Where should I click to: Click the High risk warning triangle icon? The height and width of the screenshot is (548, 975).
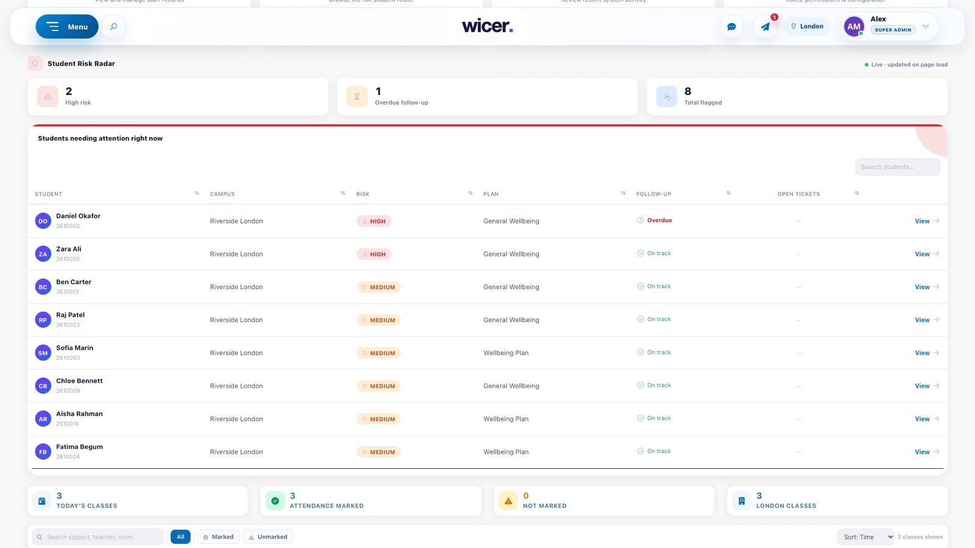click(x=48, y=96)
